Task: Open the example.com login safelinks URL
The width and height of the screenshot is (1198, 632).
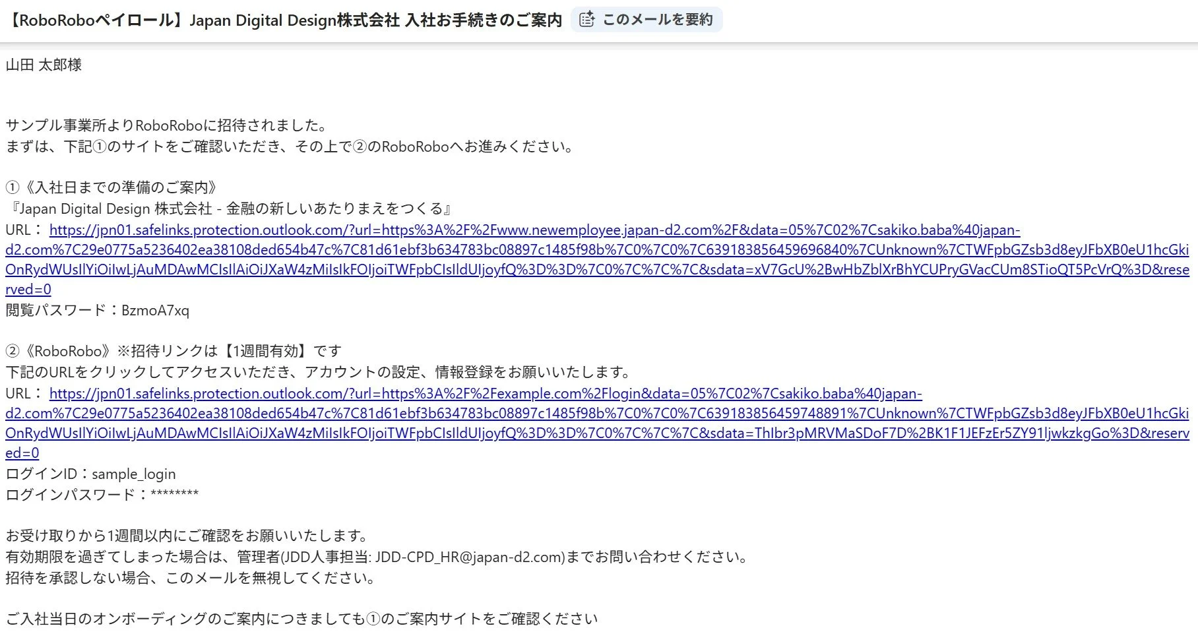Action: 597,423
